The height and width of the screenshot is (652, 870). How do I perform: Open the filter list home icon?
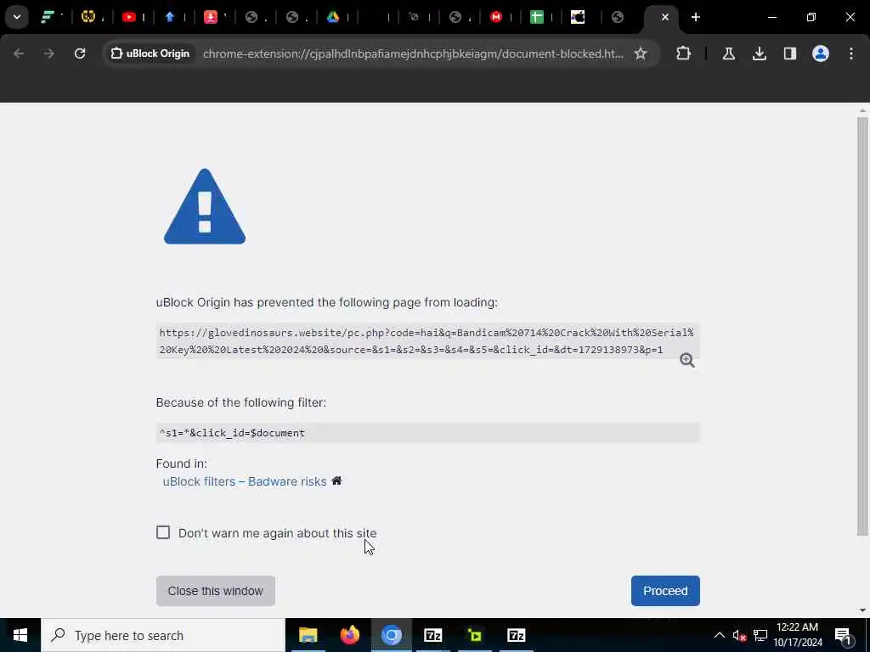pyautogui.click(x=336, y=481)
